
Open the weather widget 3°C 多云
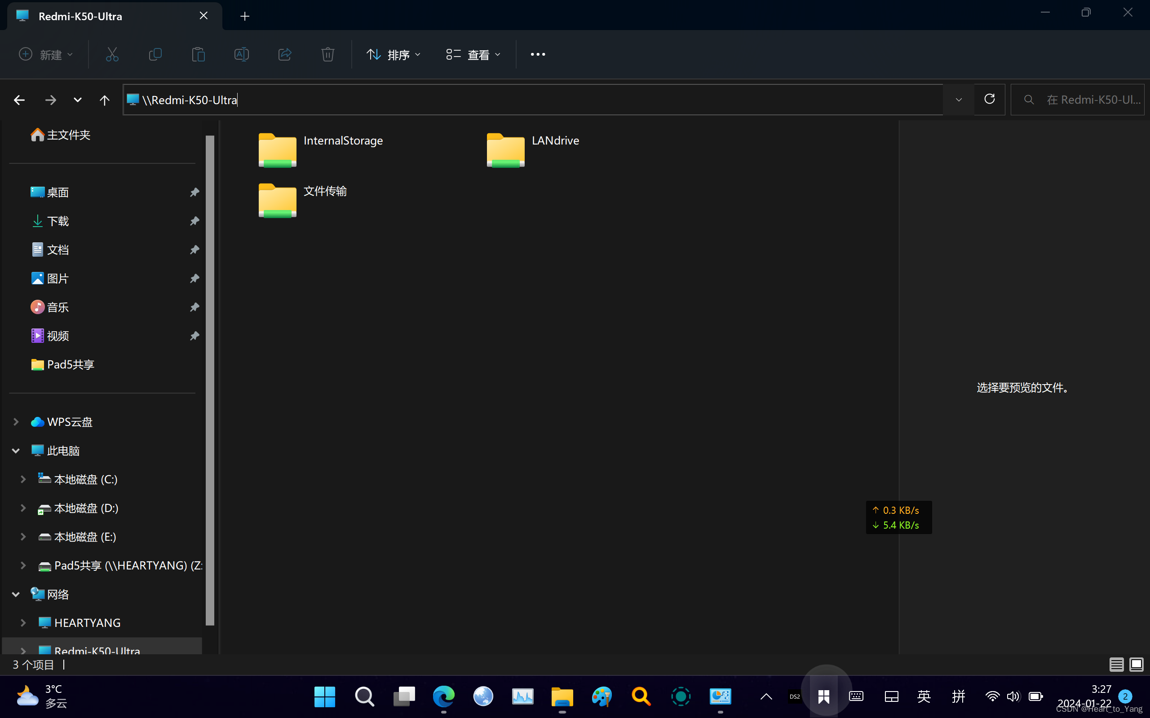click(42, 696)
